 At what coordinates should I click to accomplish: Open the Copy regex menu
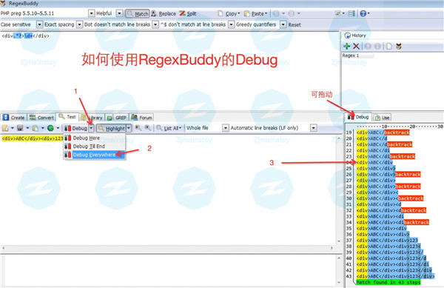[x=229, y=13]
